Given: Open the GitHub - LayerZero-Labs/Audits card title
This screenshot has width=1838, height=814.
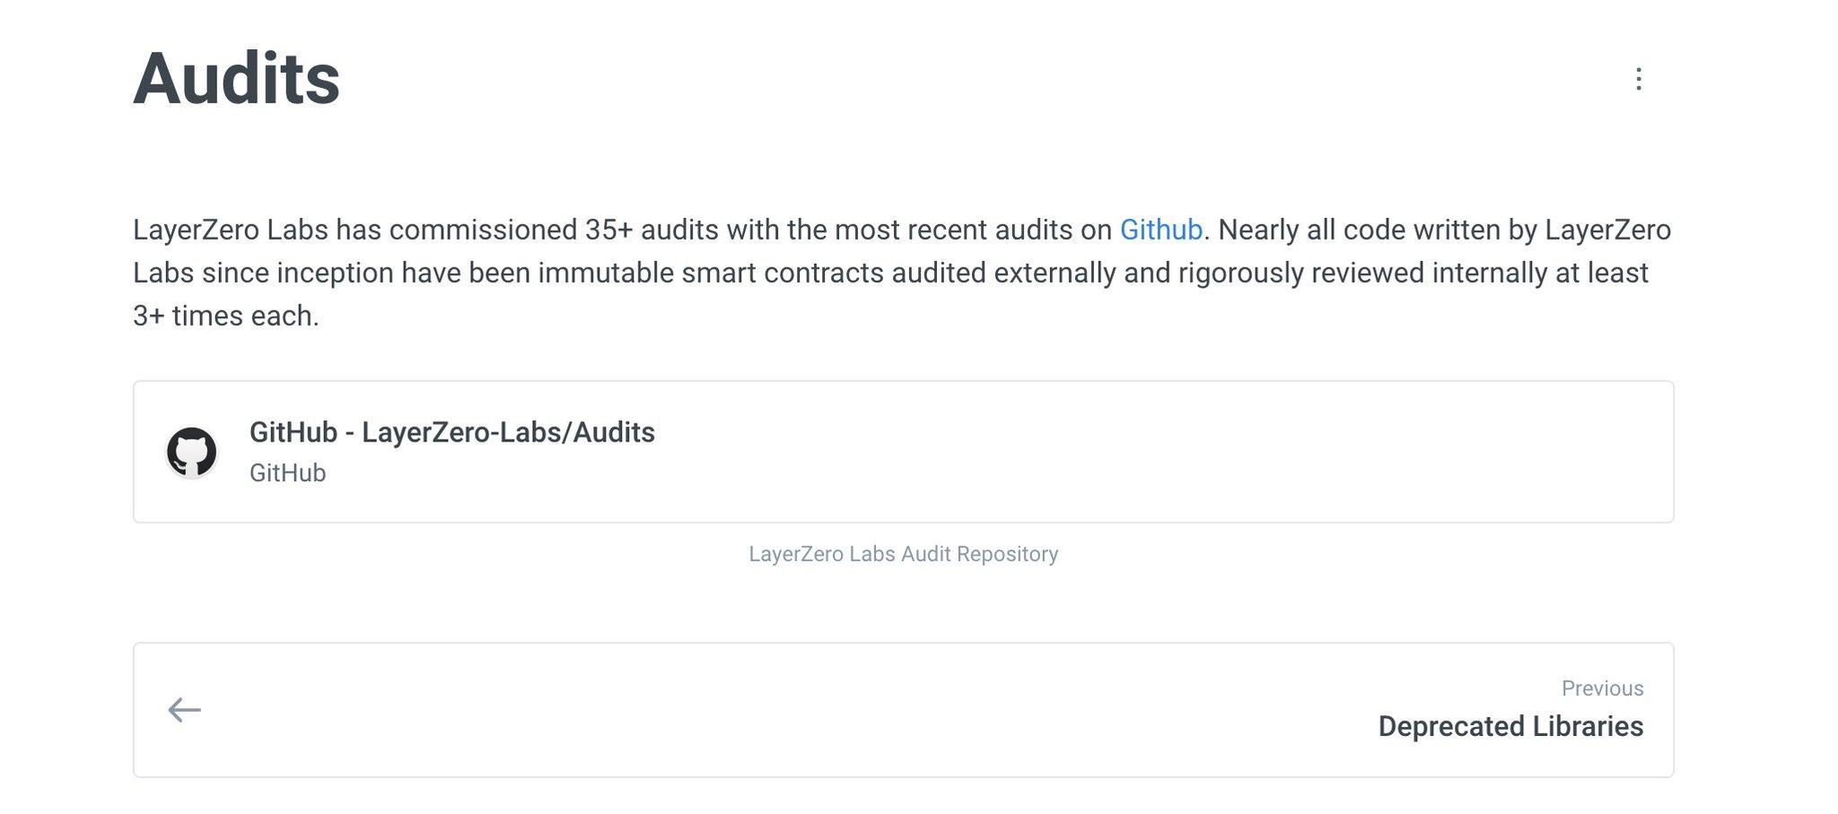Looking at the screenshot, I should [451, 433].
